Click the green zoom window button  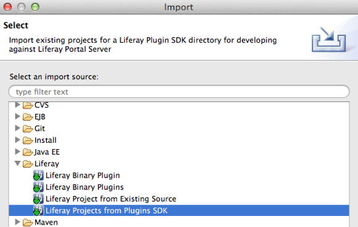click(x=35, y=7)
